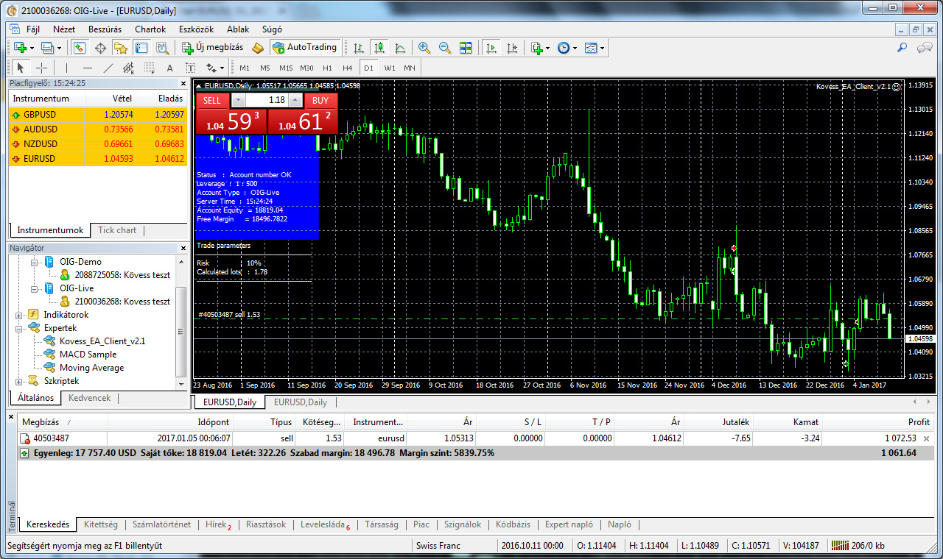Switch to H1 timeframe
The height and width of the screenshot is (559, 943).
pyautogui.click(x=328, y=68)
